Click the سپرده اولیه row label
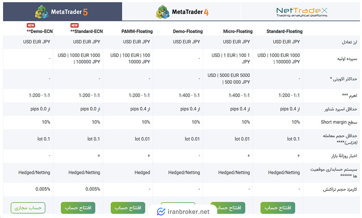Image resolution: width=362 pixels, height=218 pixels. pyautogui.click(x=347, y=59)
